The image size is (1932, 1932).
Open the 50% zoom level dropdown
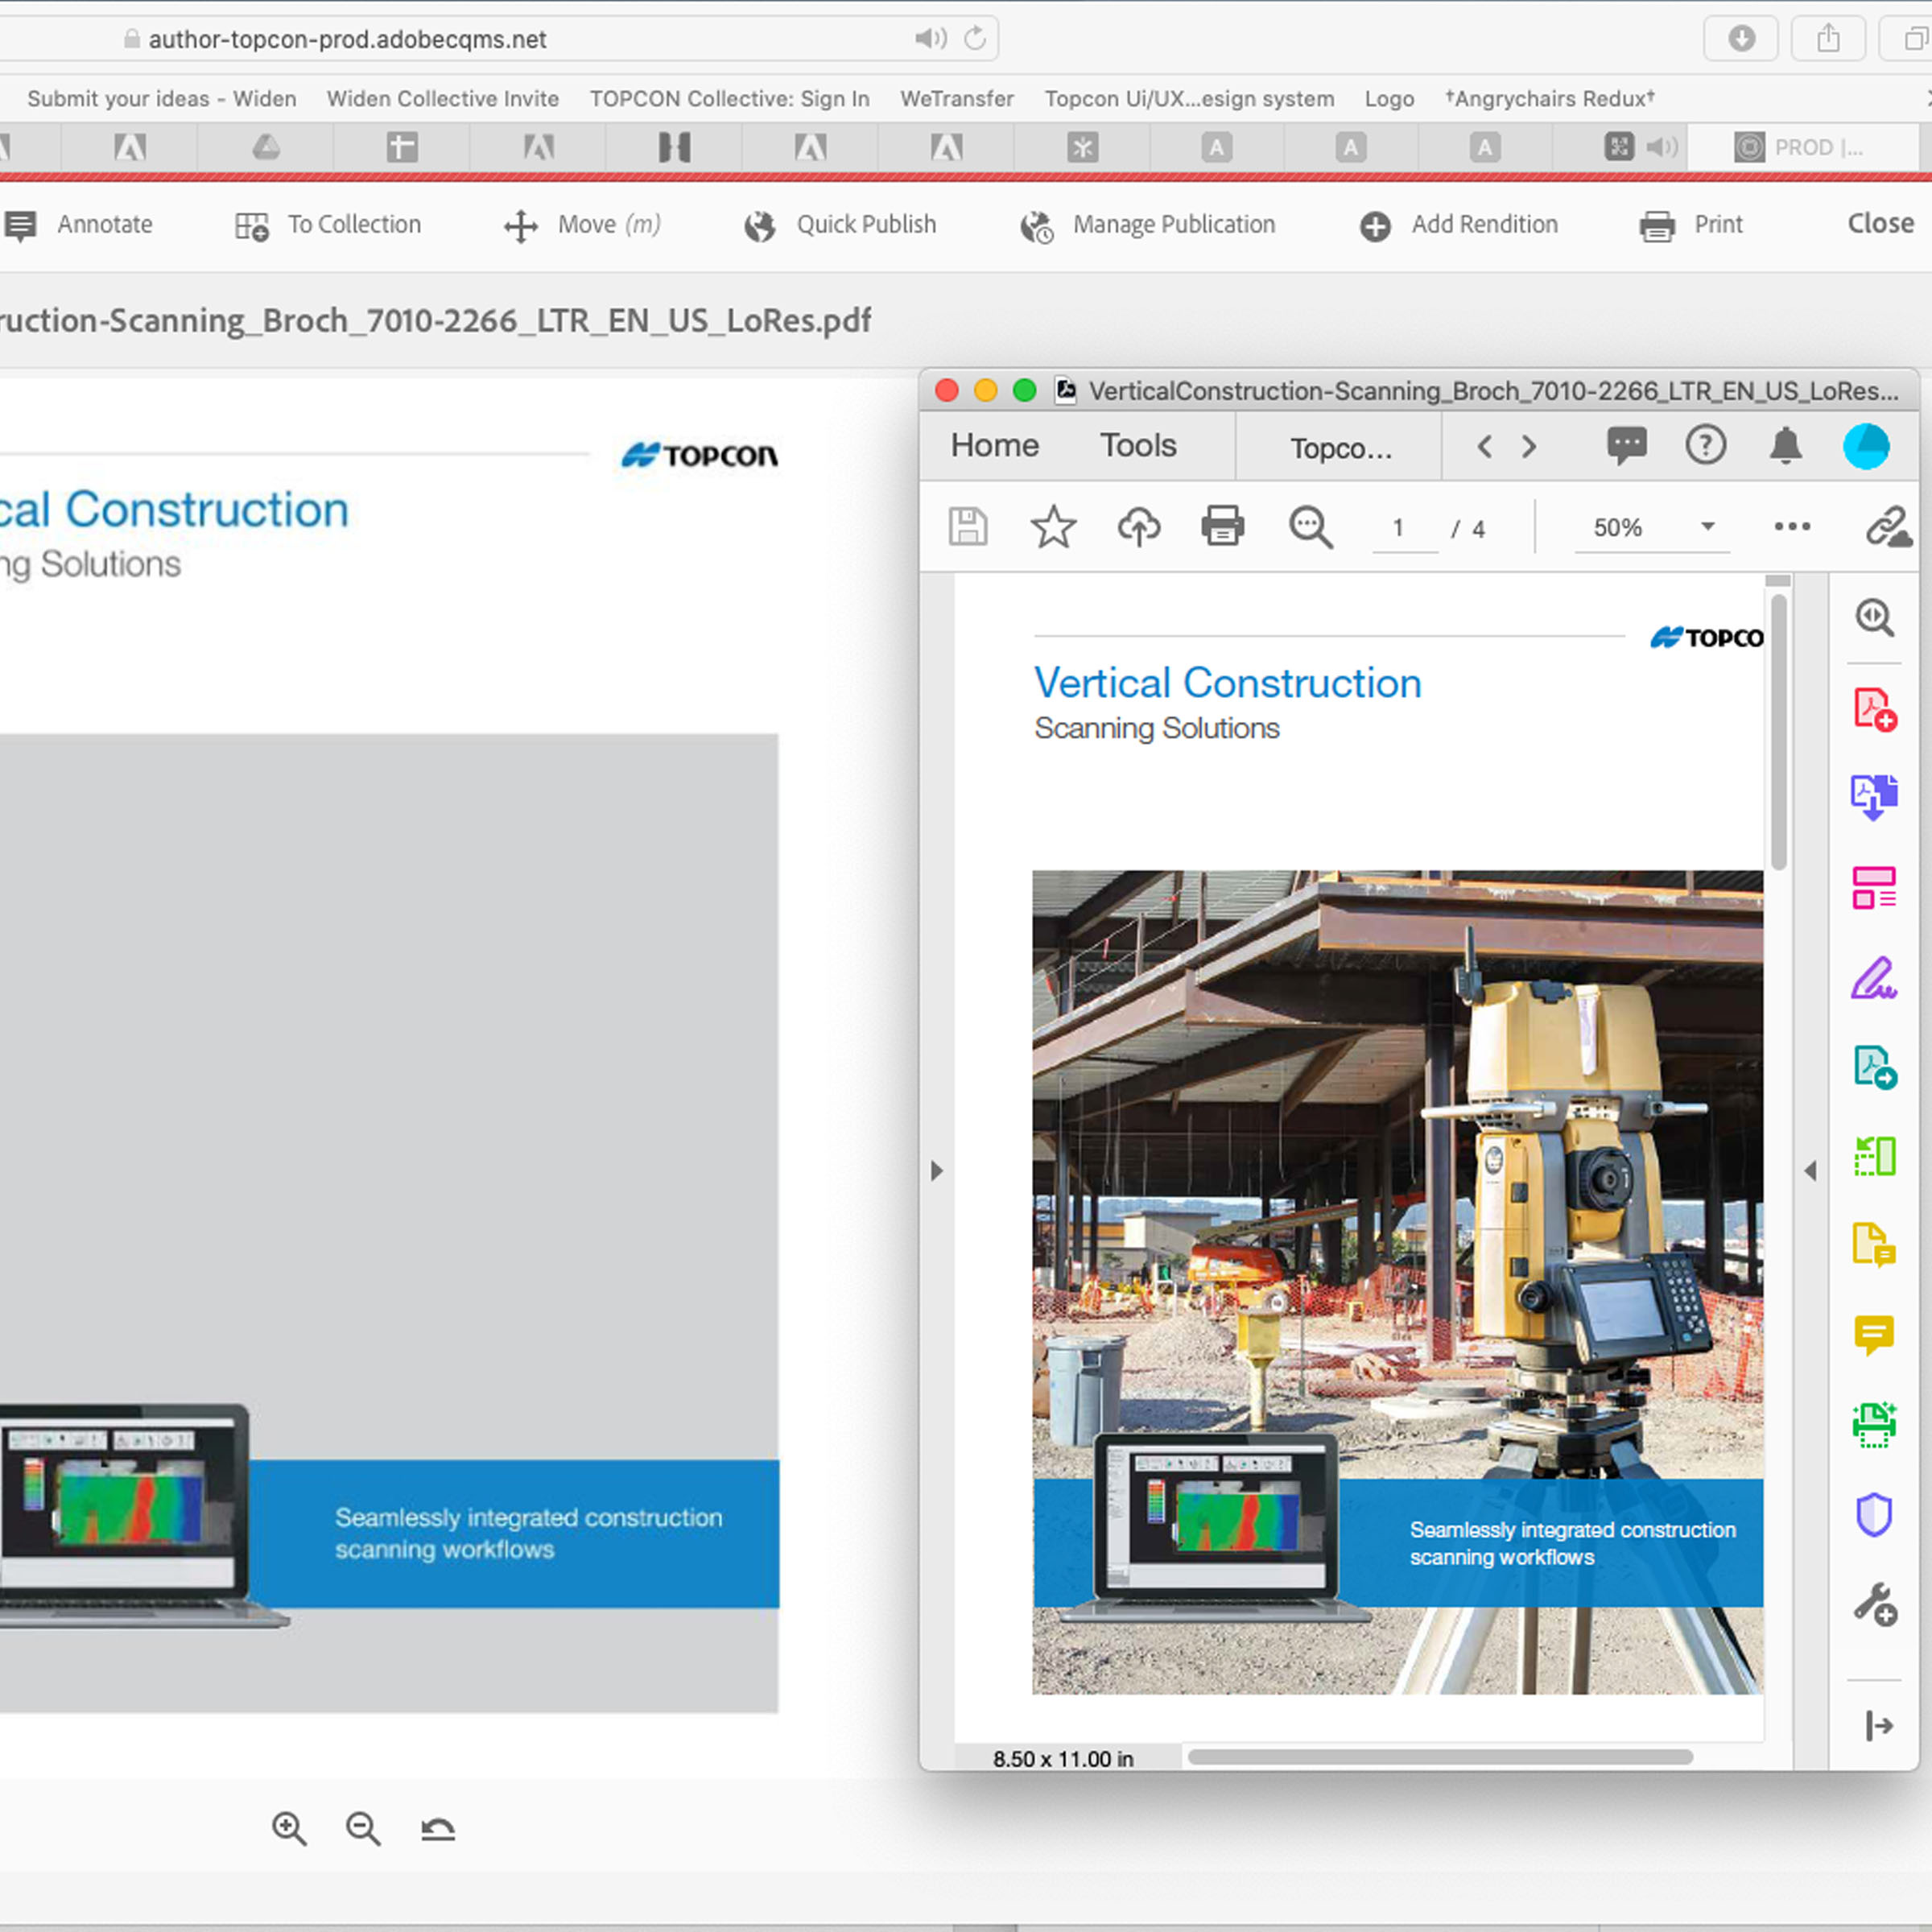(x=1652, y=528)
